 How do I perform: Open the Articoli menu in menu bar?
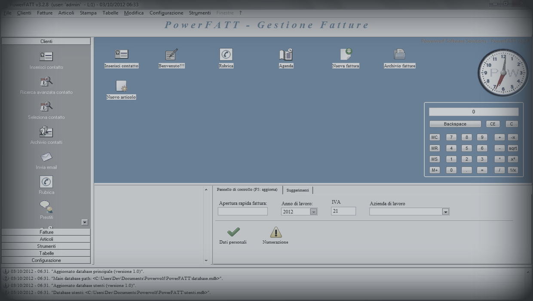coord(66,13)
